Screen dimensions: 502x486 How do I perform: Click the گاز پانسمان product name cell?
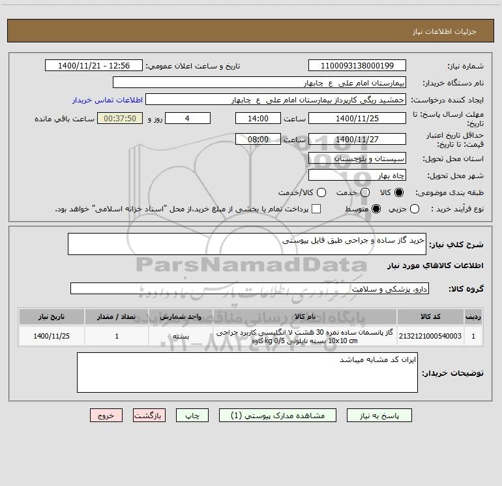pos(305,336)
